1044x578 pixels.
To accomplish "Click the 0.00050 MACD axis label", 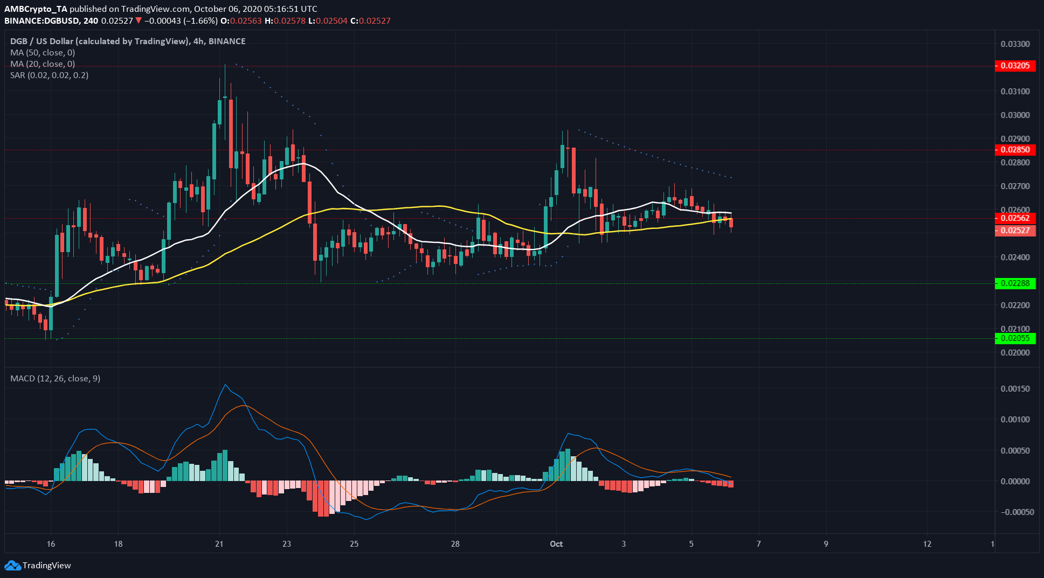I will pos(1015,450).
